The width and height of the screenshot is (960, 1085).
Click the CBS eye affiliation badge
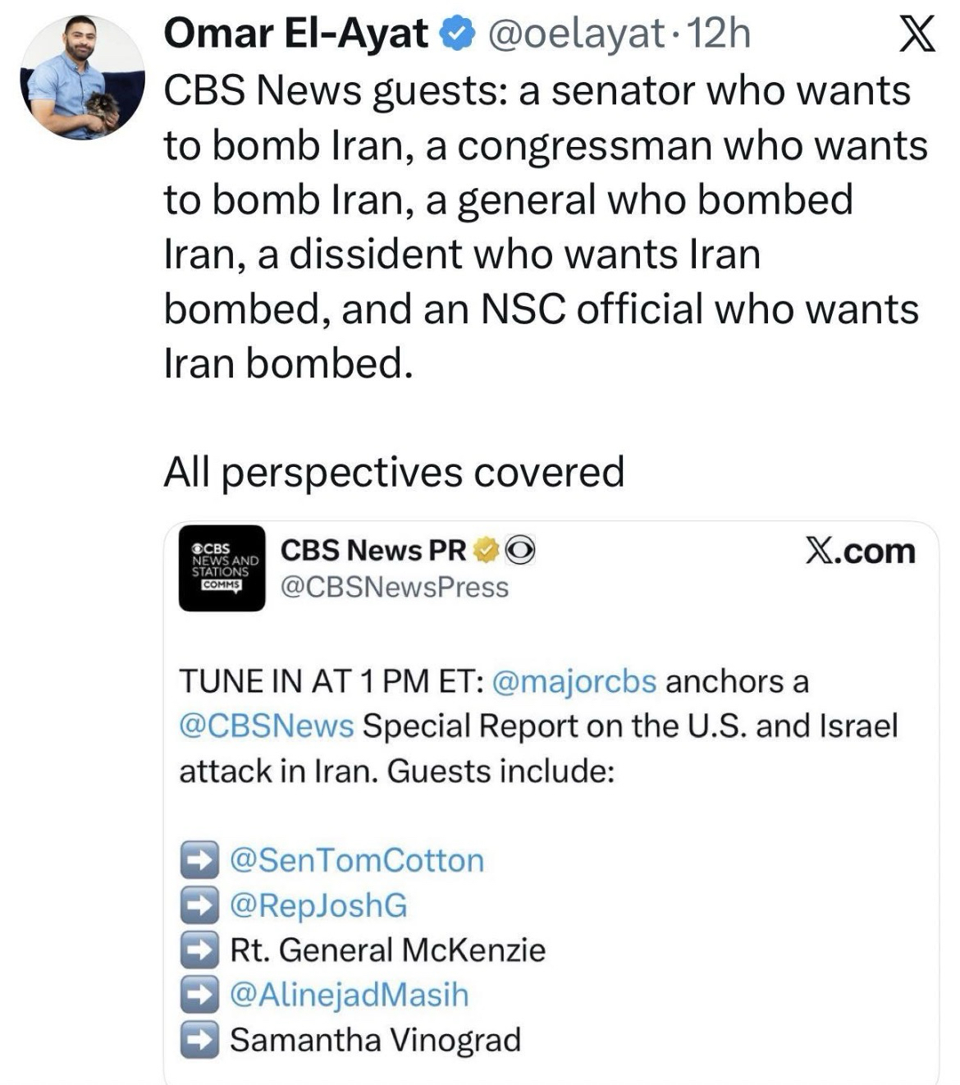521,549
